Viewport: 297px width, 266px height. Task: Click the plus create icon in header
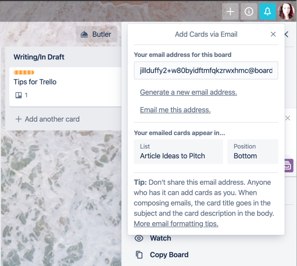click(230, 12)
